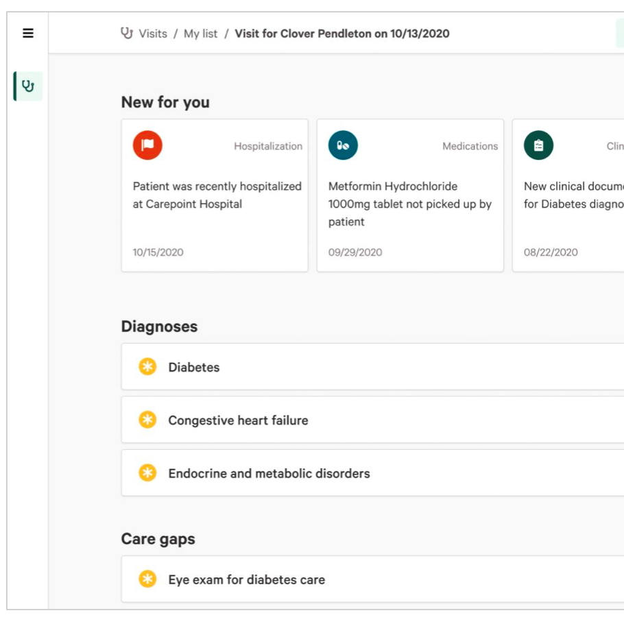Go to Visits in the breadcrumb
The image size is (624, 624).
click(x=153, y=34)
